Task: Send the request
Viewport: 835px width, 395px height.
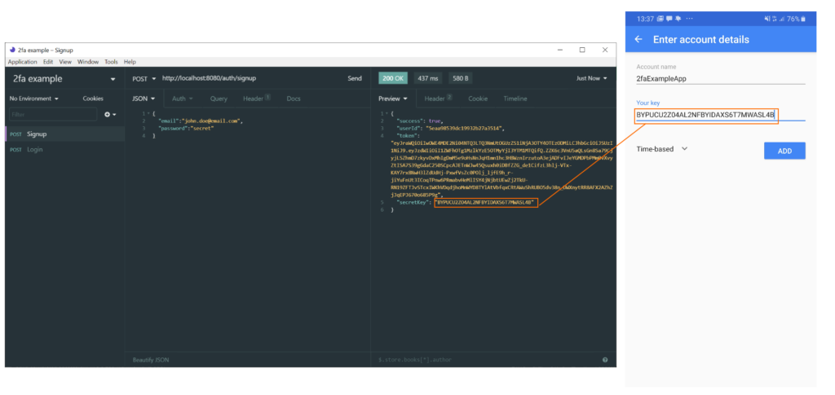Action: tap(355, 78)
